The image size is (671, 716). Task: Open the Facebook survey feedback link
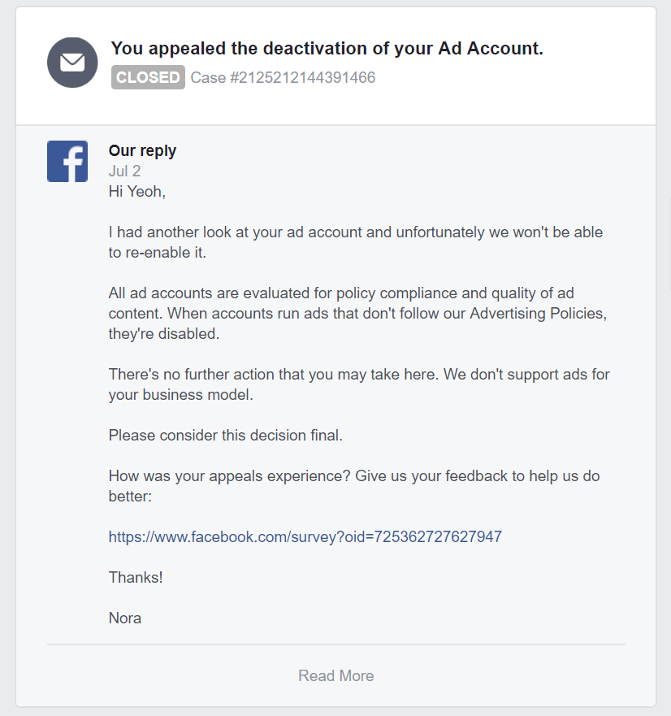pyautogui.click(x=305, y=536)
